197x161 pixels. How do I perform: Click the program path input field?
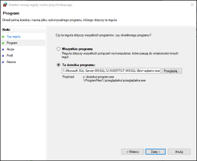[111, 71]
